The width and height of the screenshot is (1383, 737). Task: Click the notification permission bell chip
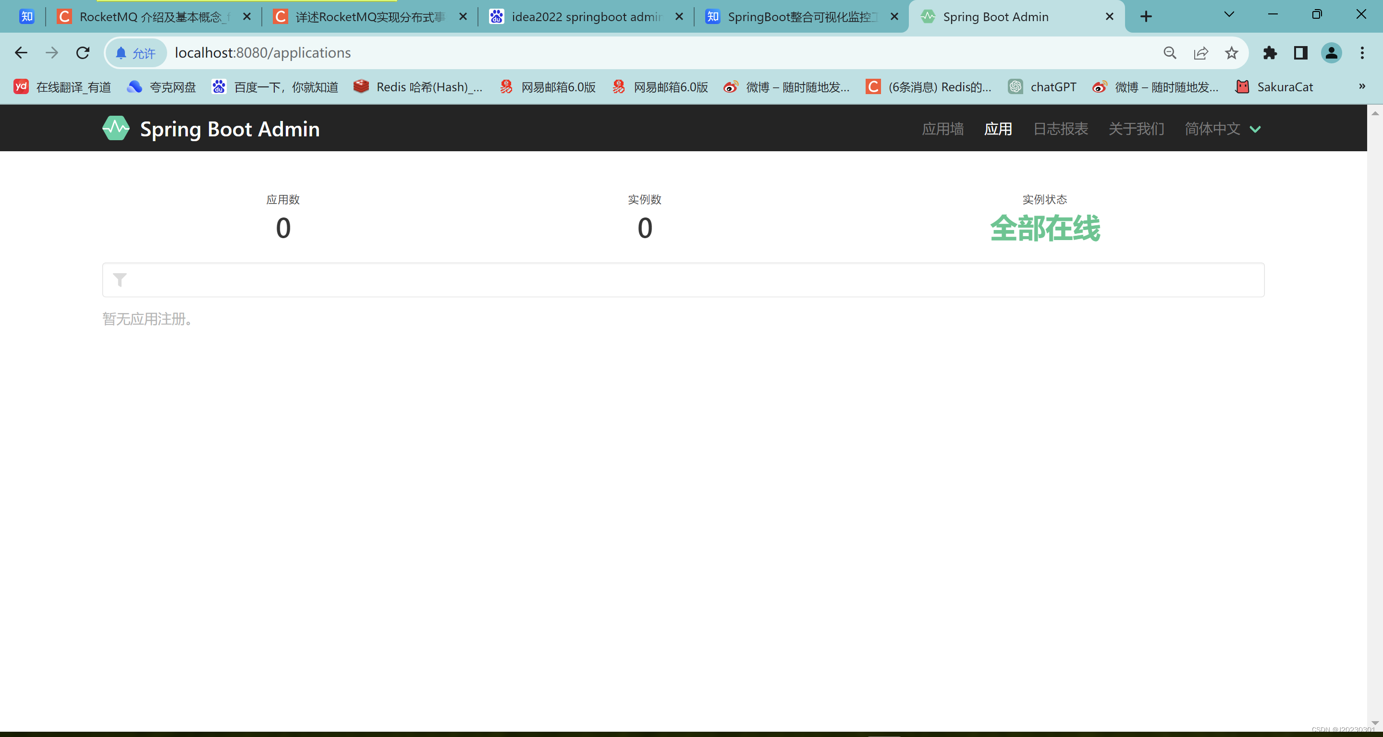[x=136, y=53]
